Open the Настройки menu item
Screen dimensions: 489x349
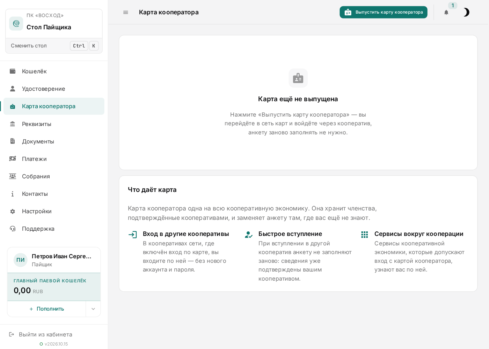(x=54, y=211)
